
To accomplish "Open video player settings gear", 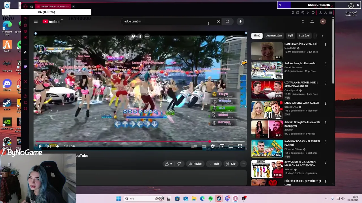I will coord(213,146).
